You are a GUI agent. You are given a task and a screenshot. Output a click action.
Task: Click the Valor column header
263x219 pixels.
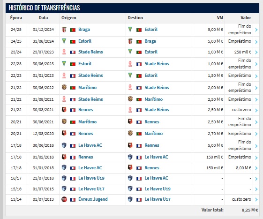click(246, 18)
